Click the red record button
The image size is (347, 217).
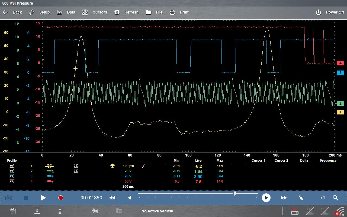[61, 198]
